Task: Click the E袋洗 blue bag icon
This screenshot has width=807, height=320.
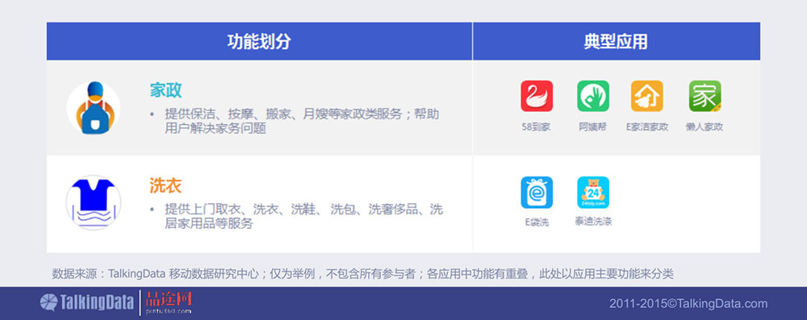Action: click(x=537, y=193)
